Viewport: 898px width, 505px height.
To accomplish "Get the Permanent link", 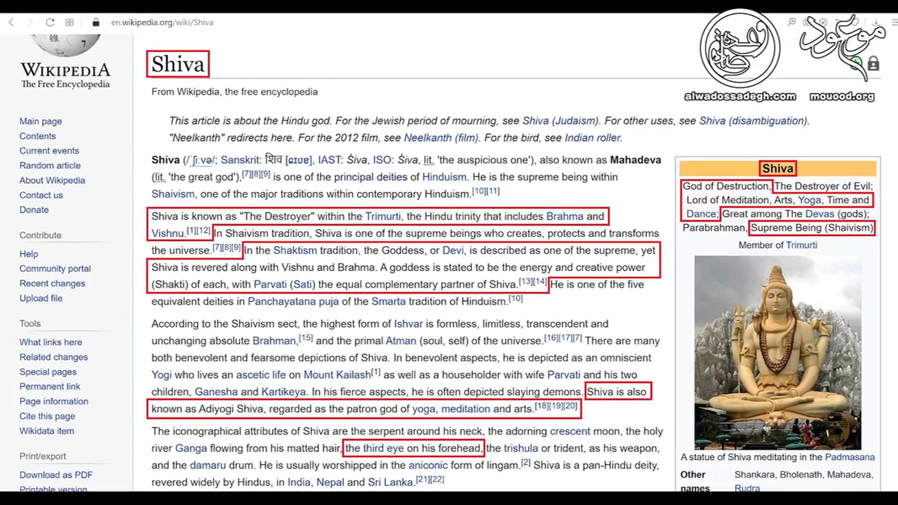I will [x=50, y=386].
